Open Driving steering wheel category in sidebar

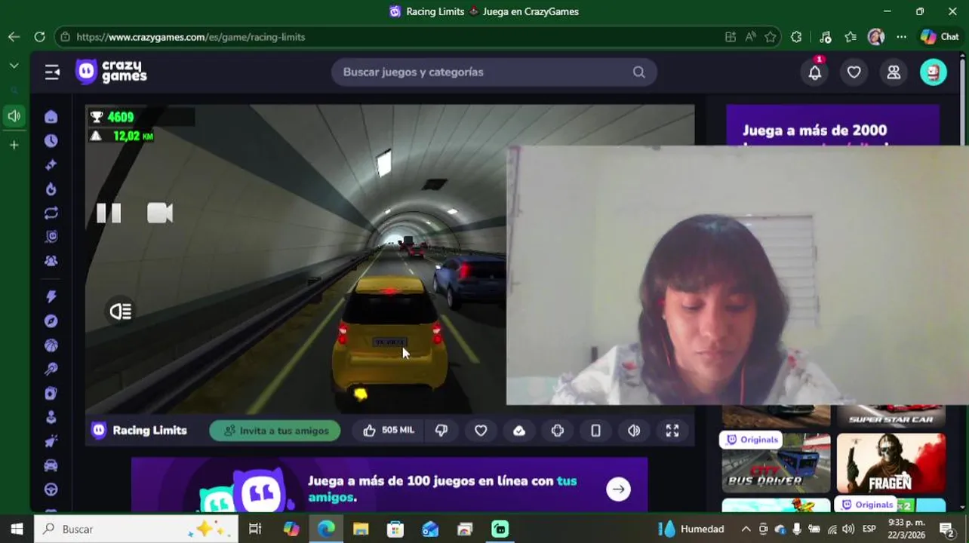pos(51,489)
